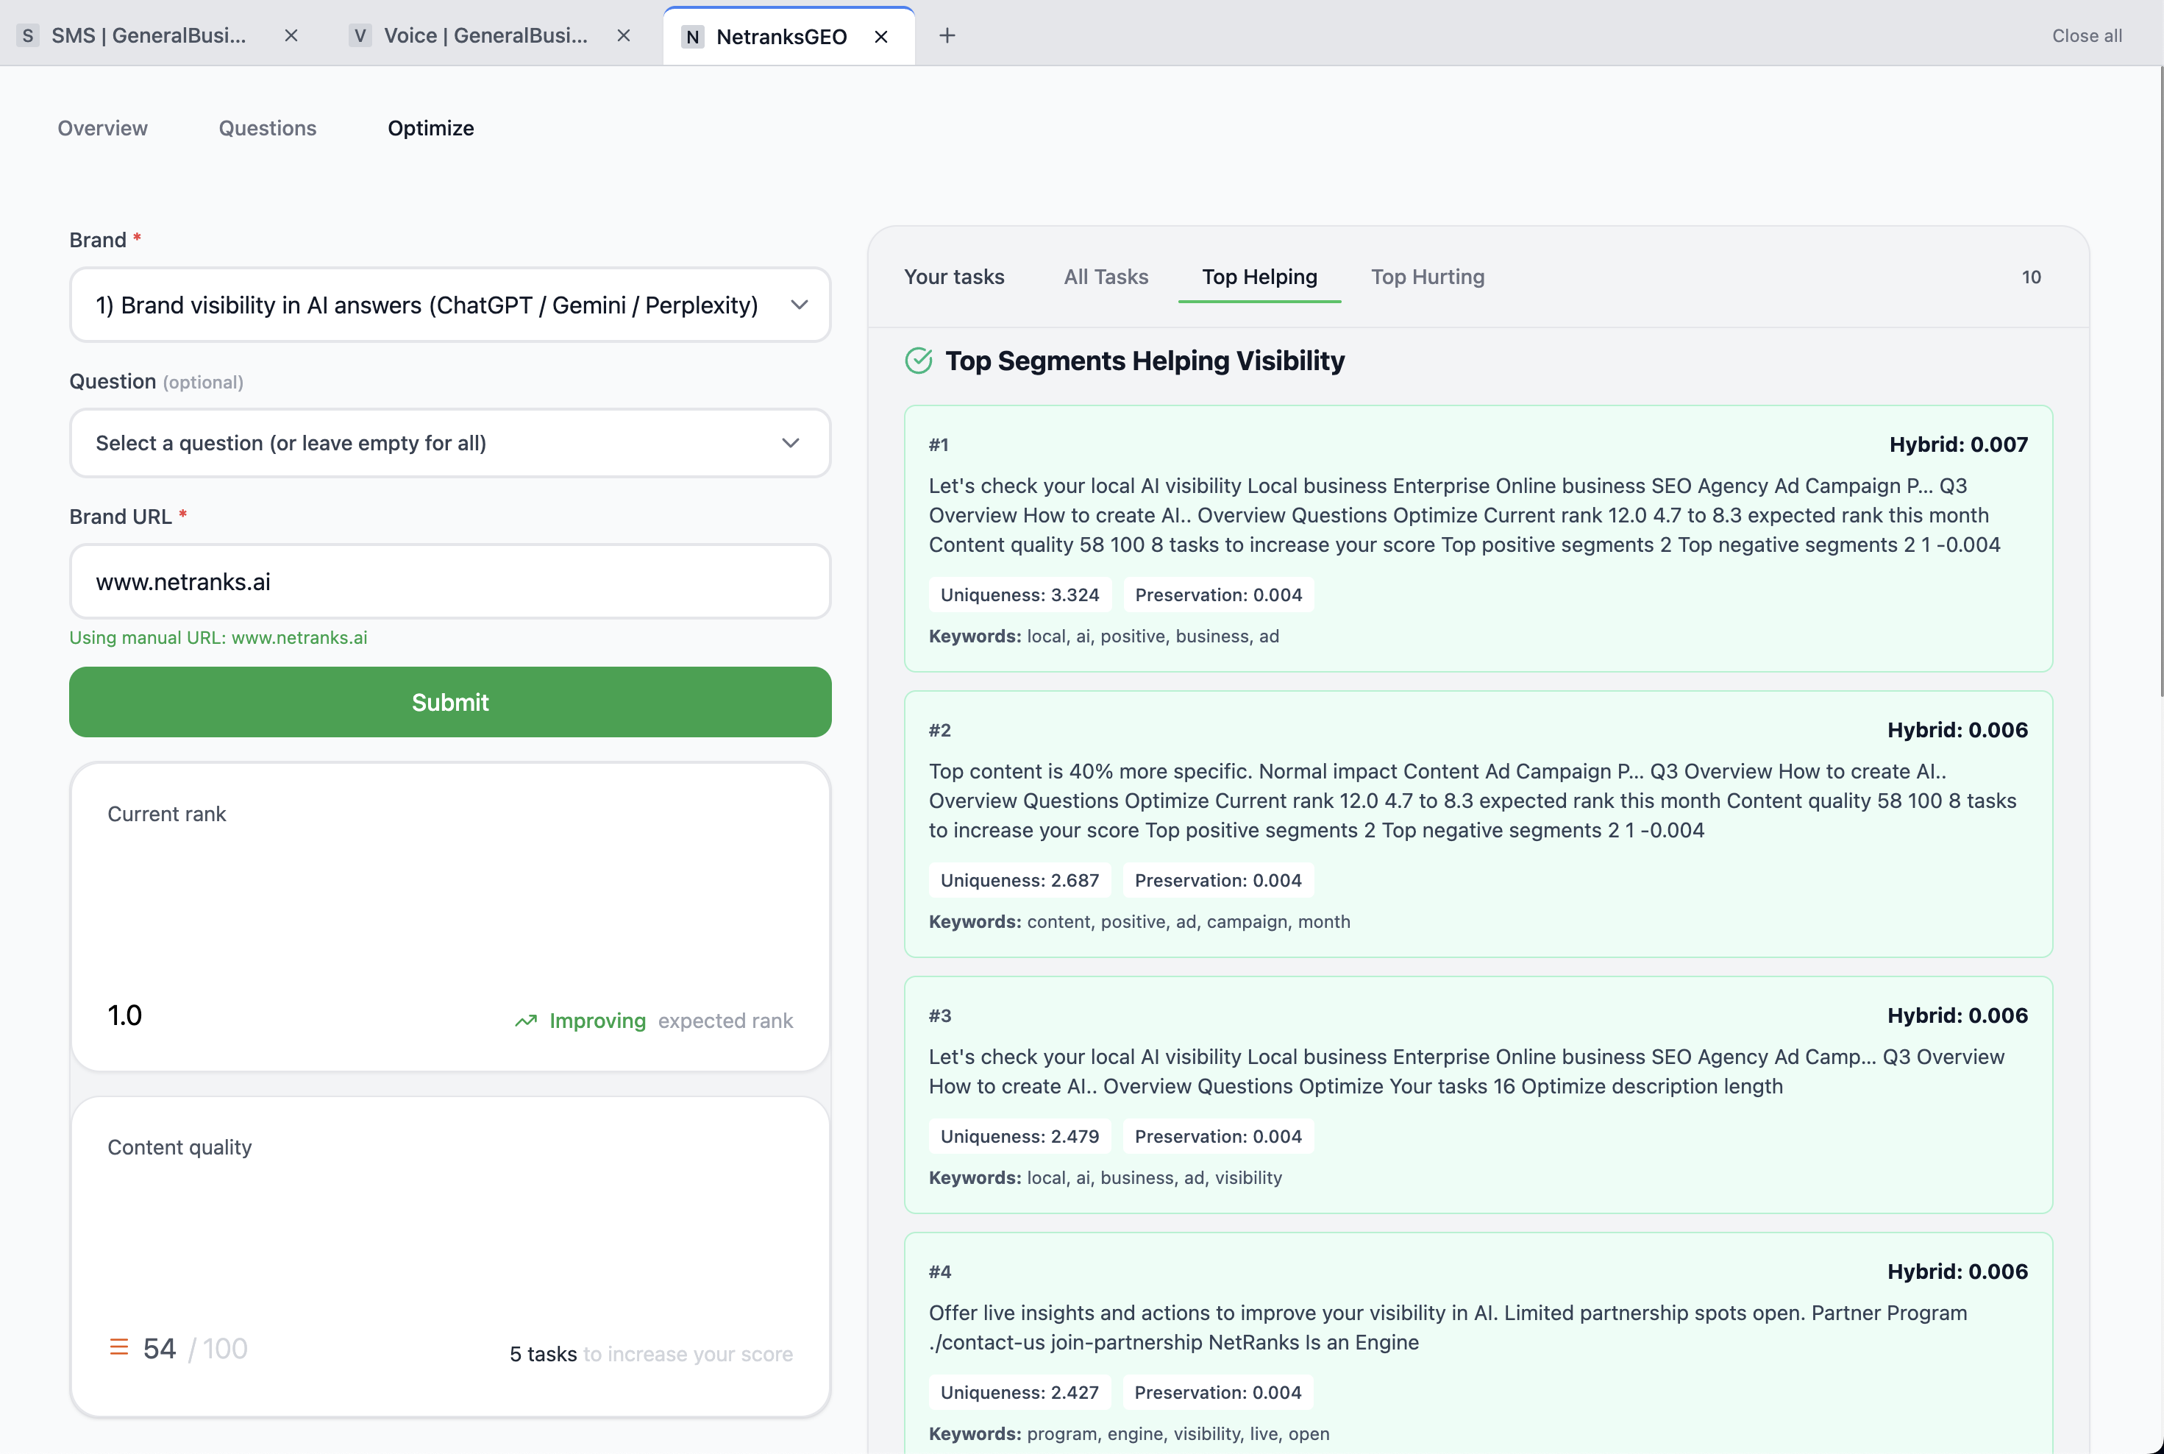Image resolution: width=2164 pixels, height=1454 pixels.
Task: Click the S favicon on SMS tab
Action: (x=28, y=35)
